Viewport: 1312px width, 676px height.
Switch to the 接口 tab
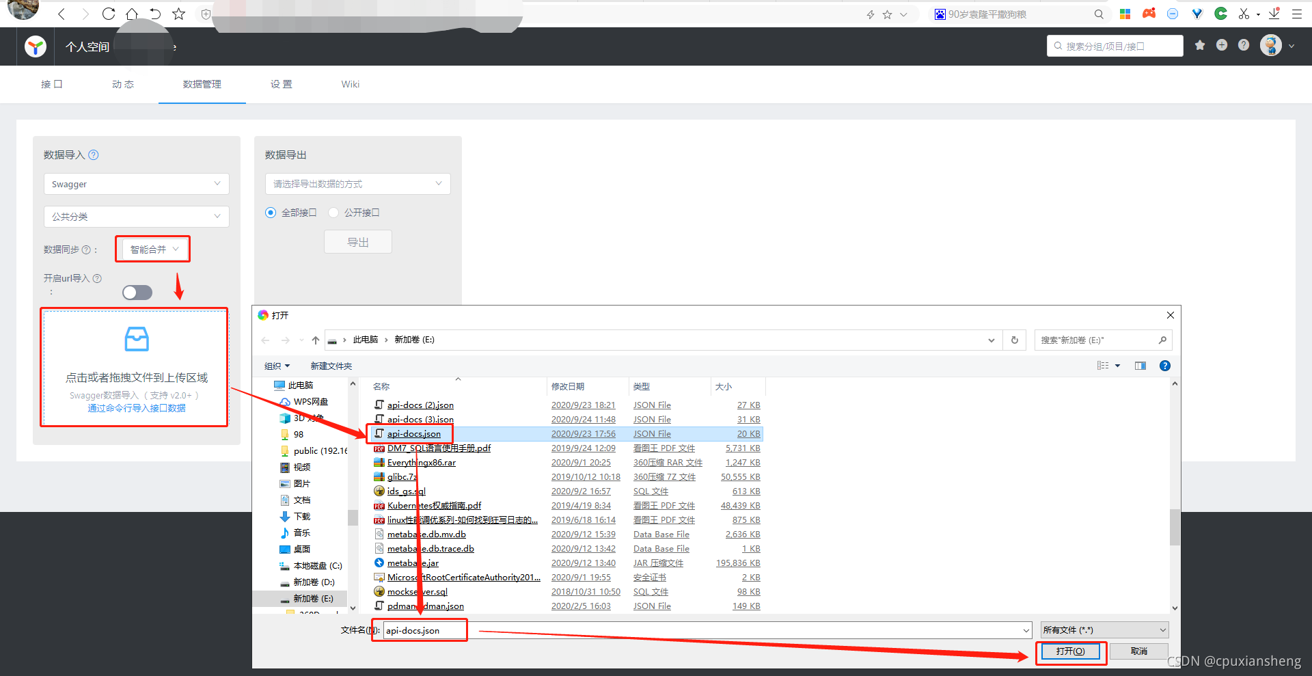(x=52, y=84)
